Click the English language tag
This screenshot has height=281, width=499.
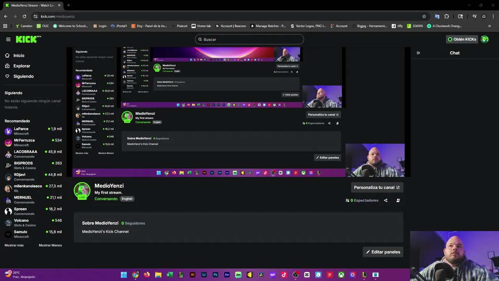[127, 199]
